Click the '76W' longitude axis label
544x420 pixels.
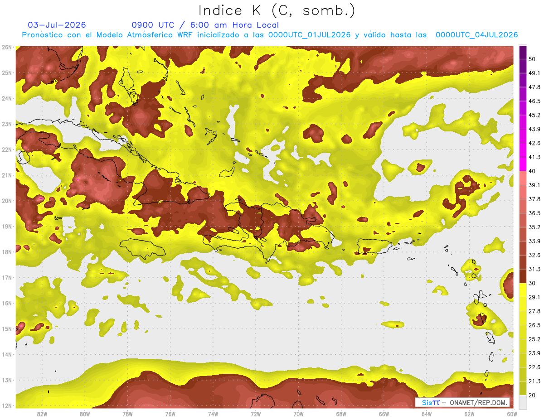coord(170,414)
